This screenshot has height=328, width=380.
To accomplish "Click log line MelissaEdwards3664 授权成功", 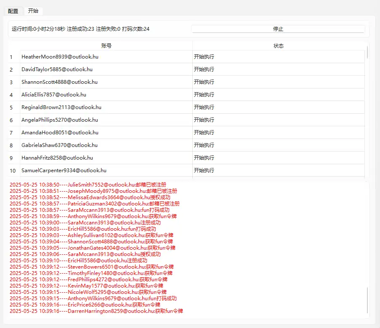I will [90, 197].
